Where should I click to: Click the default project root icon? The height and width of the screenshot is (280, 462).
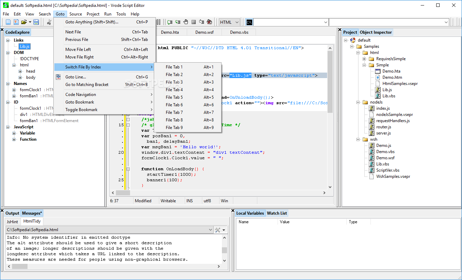(x=353, y=40)
